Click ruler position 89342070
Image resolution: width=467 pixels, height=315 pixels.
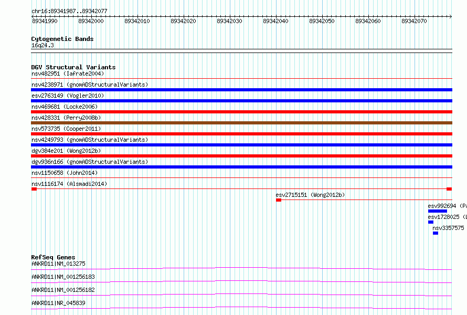(x=414, y=21)
